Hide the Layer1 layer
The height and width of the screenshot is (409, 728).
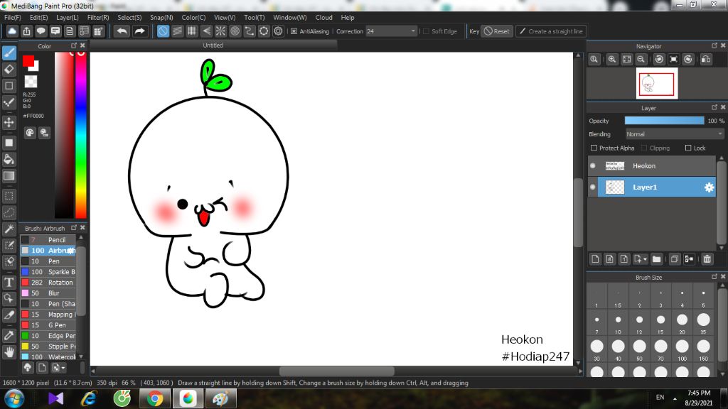[x=593, y=187]
